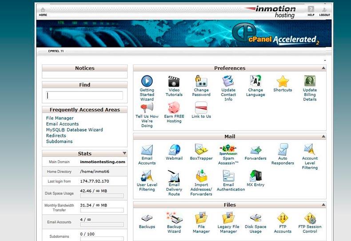Open the FTP Session Control icon
The width and height of the screenshot is (351, 241).
coord(310,218)
